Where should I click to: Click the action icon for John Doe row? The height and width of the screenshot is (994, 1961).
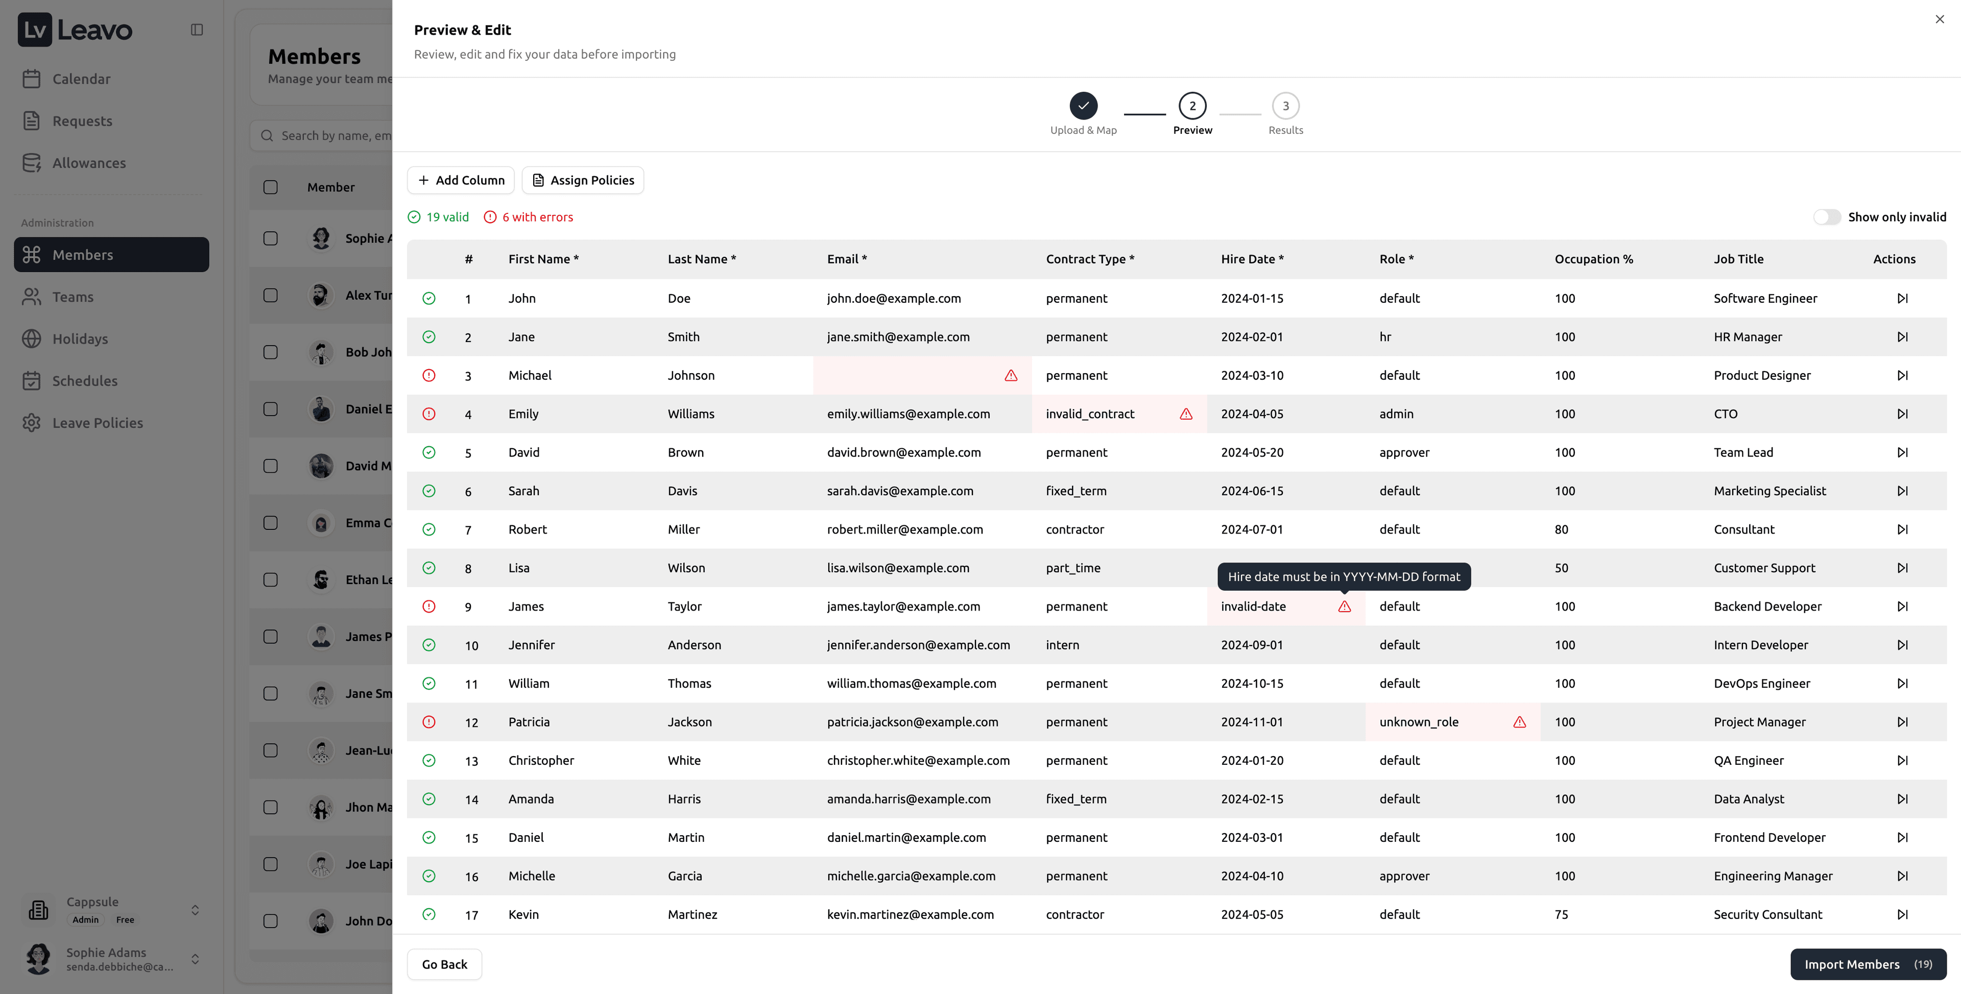coord(1902,298)
